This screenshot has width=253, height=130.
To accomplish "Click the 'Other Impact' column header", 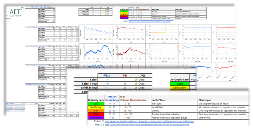I will click(x=205, y=100).
